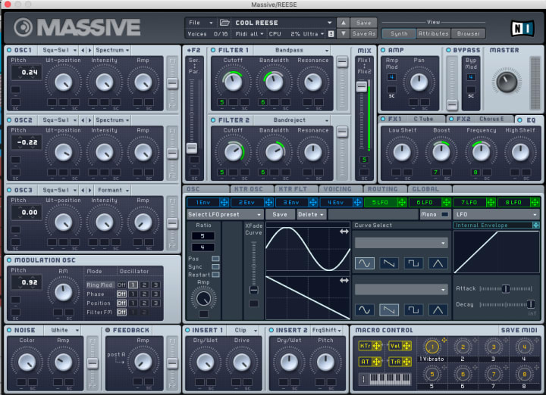Grab the 1 Env modulation handle
Screen dimensions: 546x395
[224, 202]
